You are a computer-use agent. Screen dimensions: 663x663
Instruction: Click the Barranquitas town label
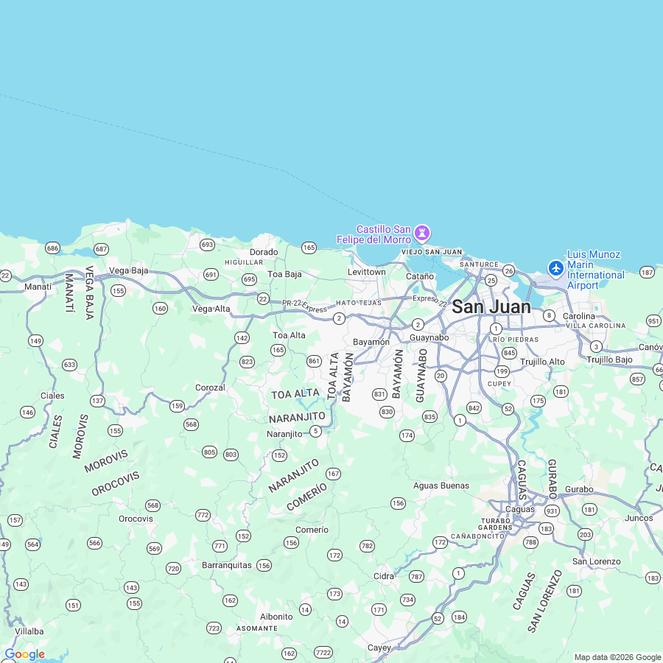point(227,565)
